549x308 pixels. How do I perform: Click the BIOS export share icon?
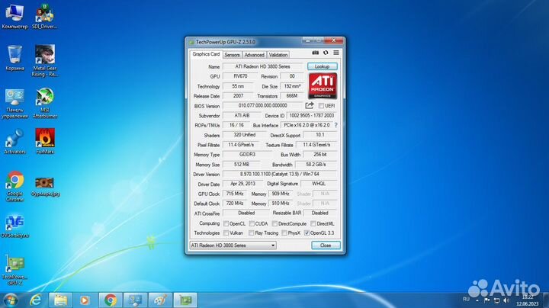pyautogui.click(x=310, y=105)
